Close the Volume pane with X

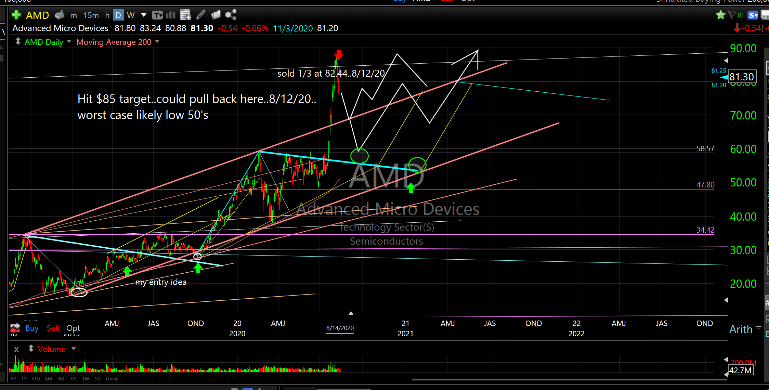pyautogui.click(x=16, y=349)
